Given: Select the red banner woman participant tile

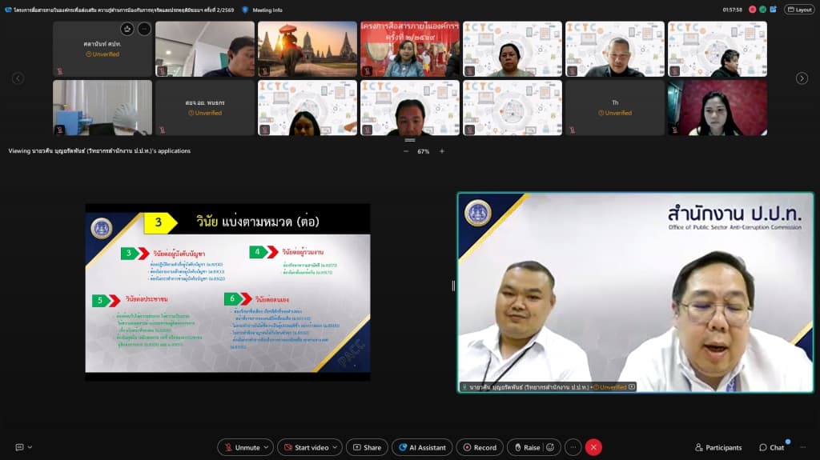Looking at the screenshot, I should (x=410, y=49).
